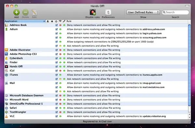Click the scrollbar down arrow
This screenshot has height=128, width=195.
[x=189, y=117]
